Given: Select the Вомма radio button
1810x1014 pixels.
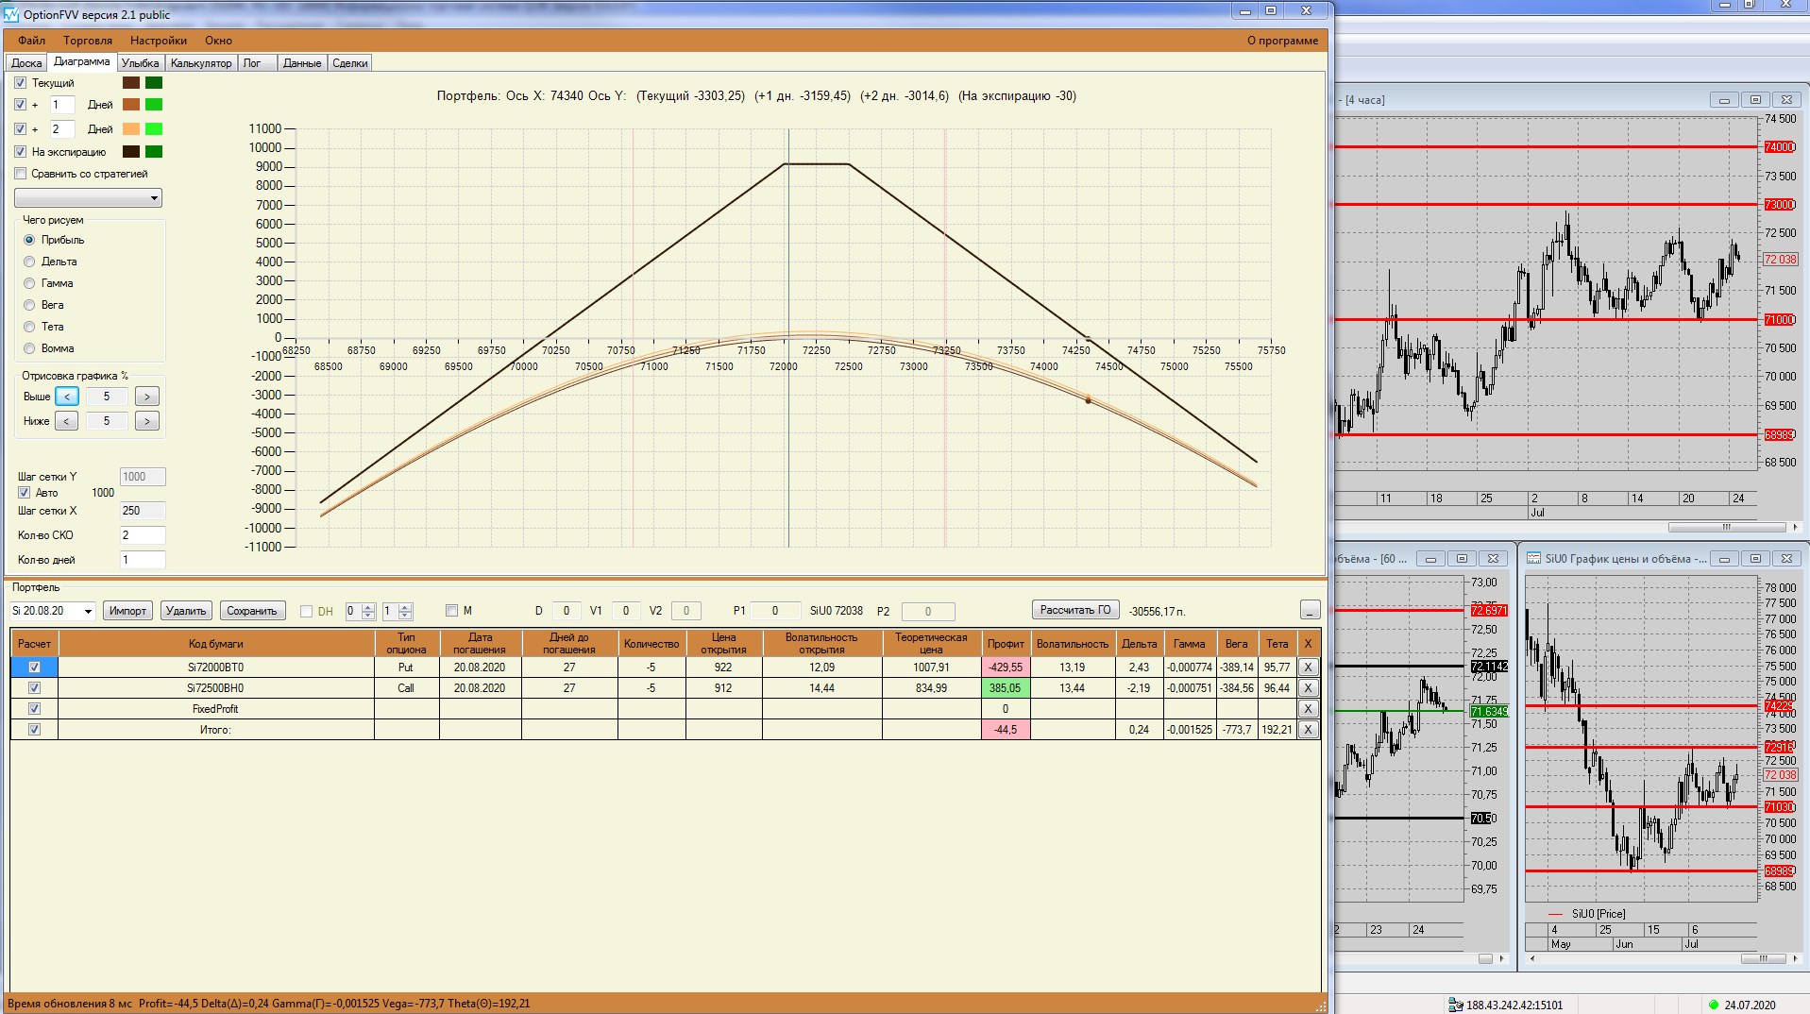Looking at the screenshot, I should [29, 348].
